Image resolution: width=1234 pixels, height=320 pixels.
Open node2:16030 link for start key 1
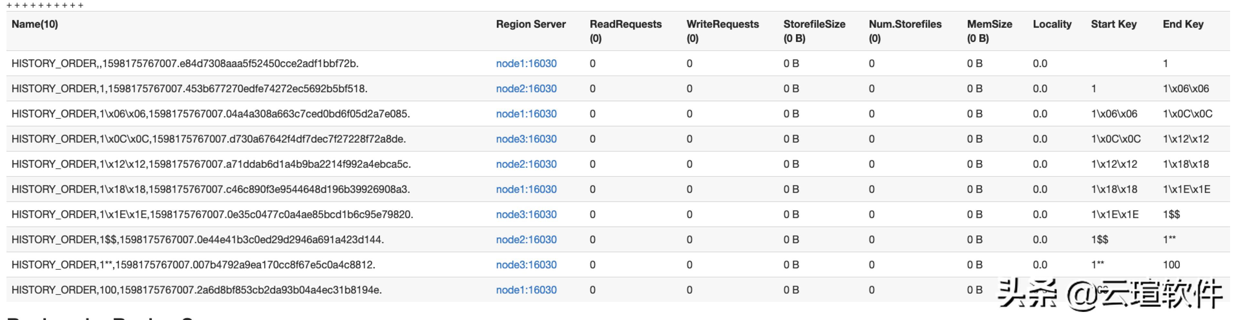[x=526, y=89]
